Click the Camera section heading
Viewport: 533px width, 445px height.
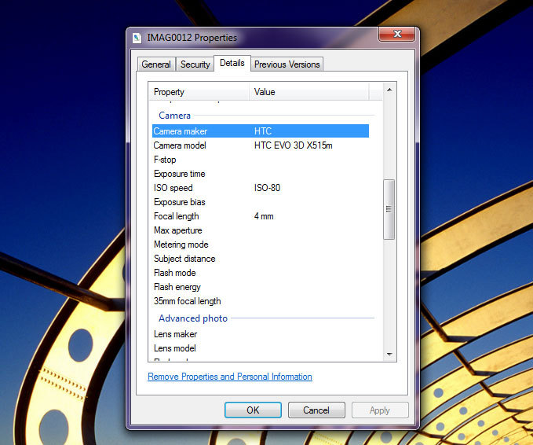pos(175,116)
